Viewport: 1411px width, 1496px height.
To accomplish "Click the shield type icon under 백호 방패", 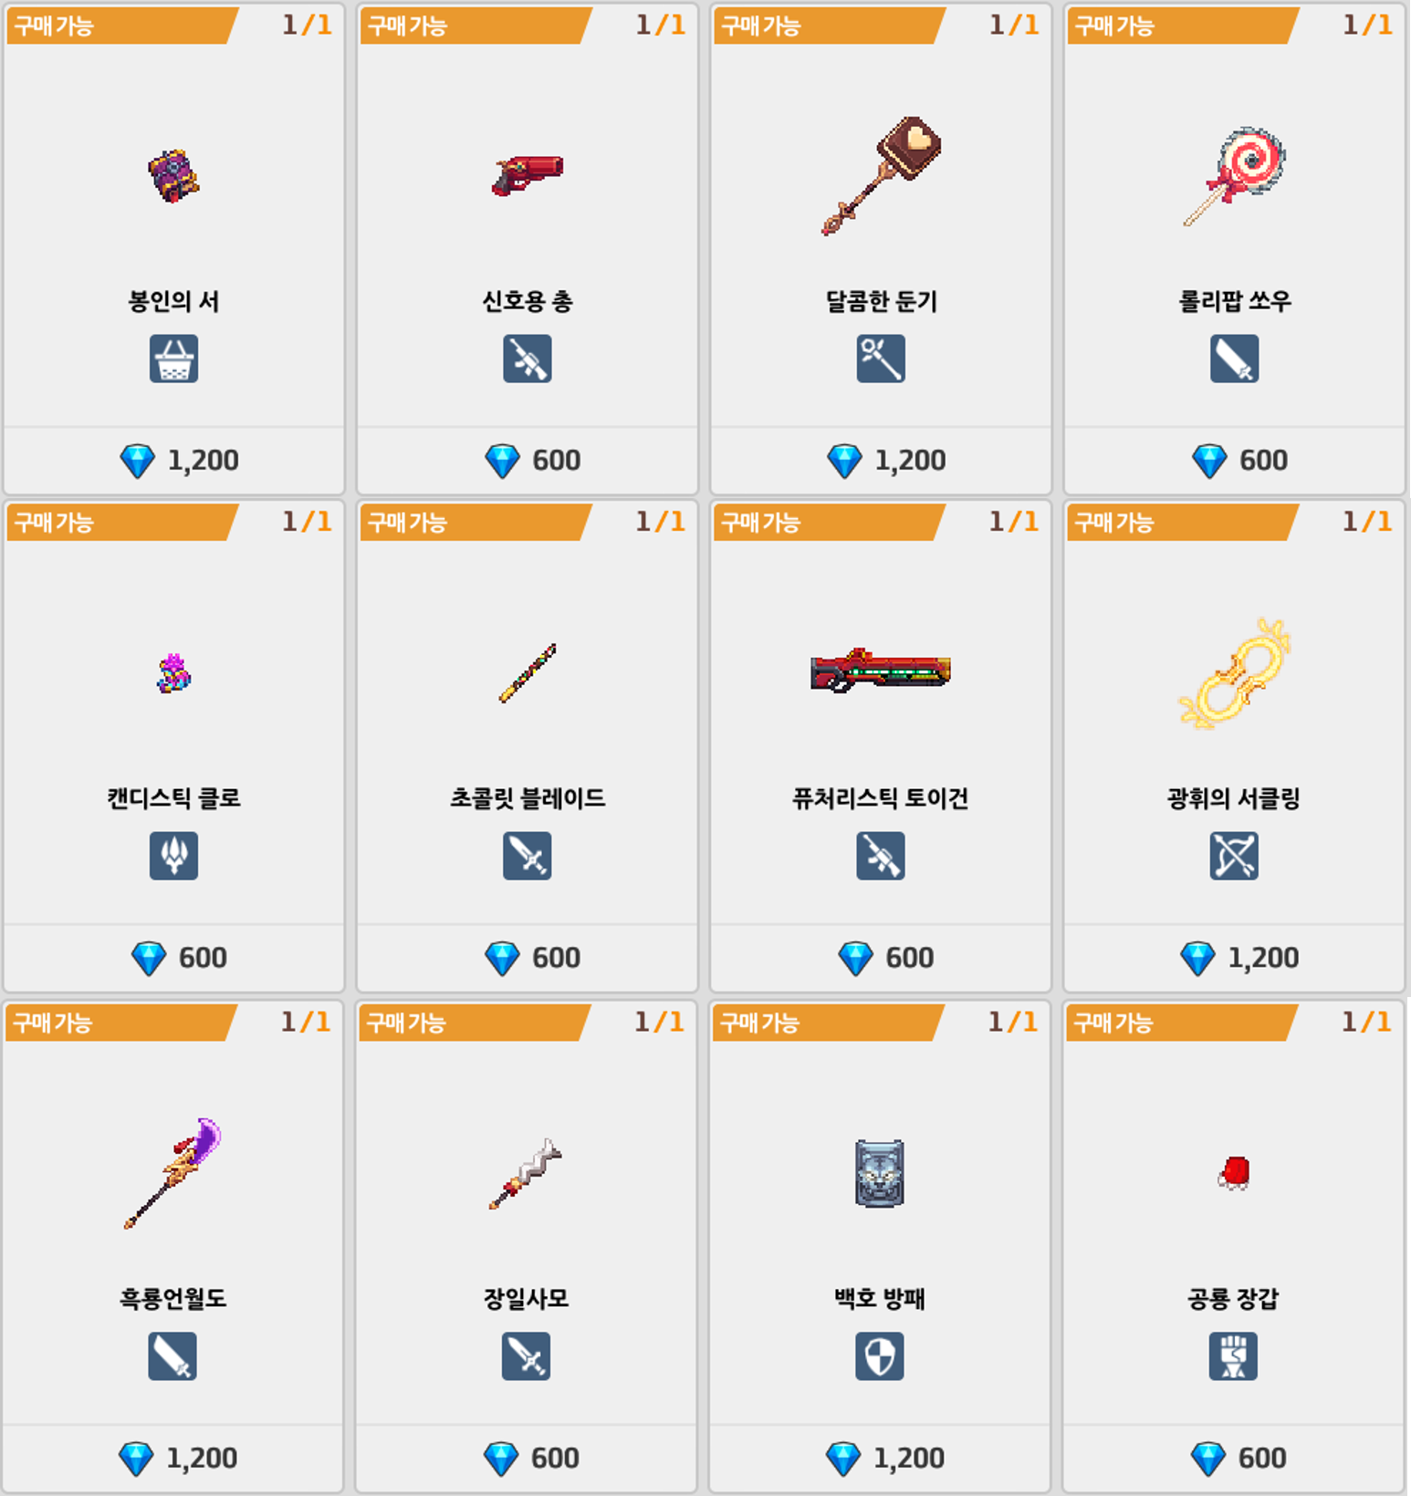I will 880,1356.
